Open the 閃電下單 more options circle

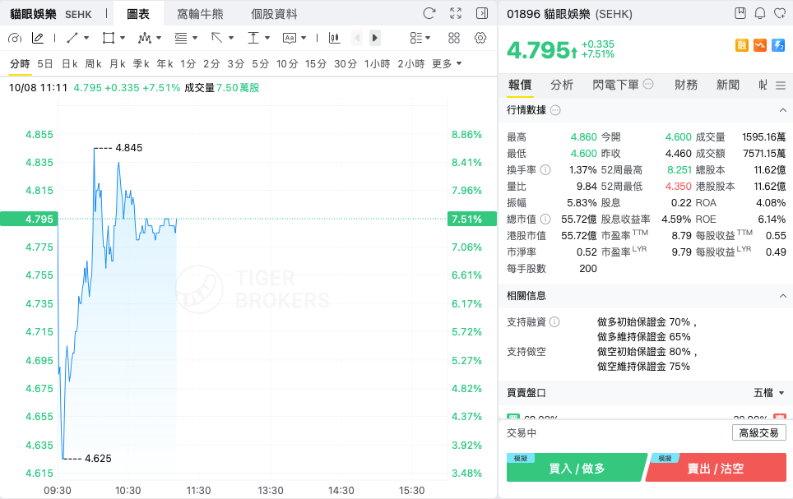point(648,84)
